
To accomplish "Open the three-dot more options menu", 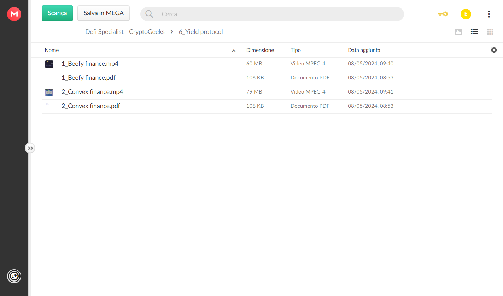I will [x=489, y=14].
